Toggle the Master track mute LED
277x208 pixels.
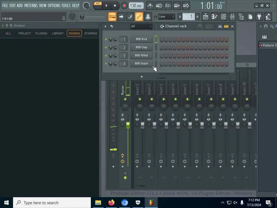pyautogui.click(x=125, y=99)
